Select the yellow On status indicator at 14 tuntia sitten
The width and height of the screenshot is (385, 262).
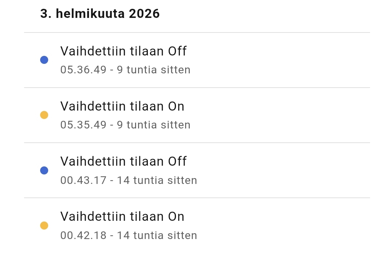point(44,225)
